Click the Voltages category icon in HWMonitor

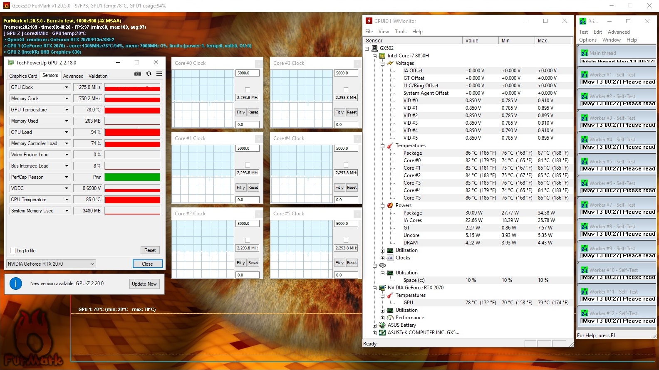pos(390,63)
